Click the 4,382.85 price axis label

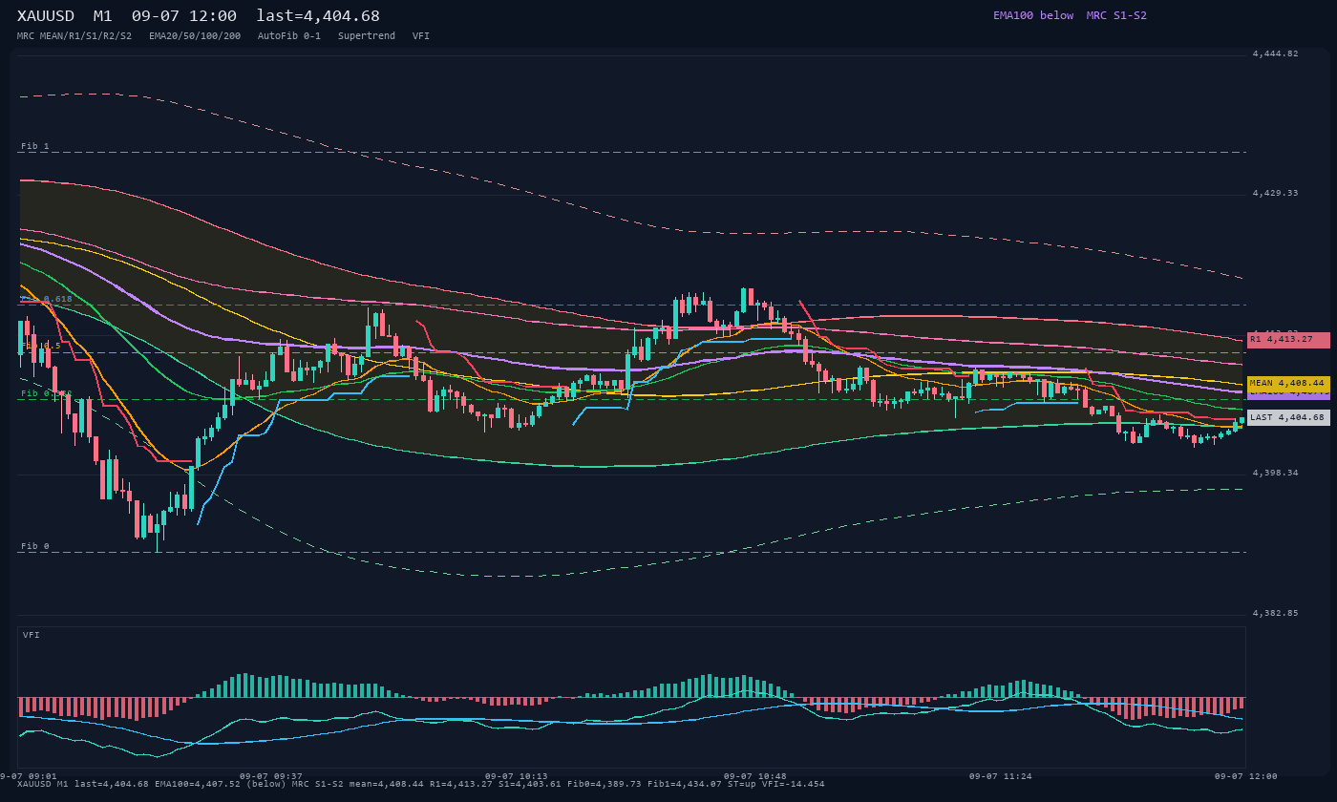[1276, 613]
